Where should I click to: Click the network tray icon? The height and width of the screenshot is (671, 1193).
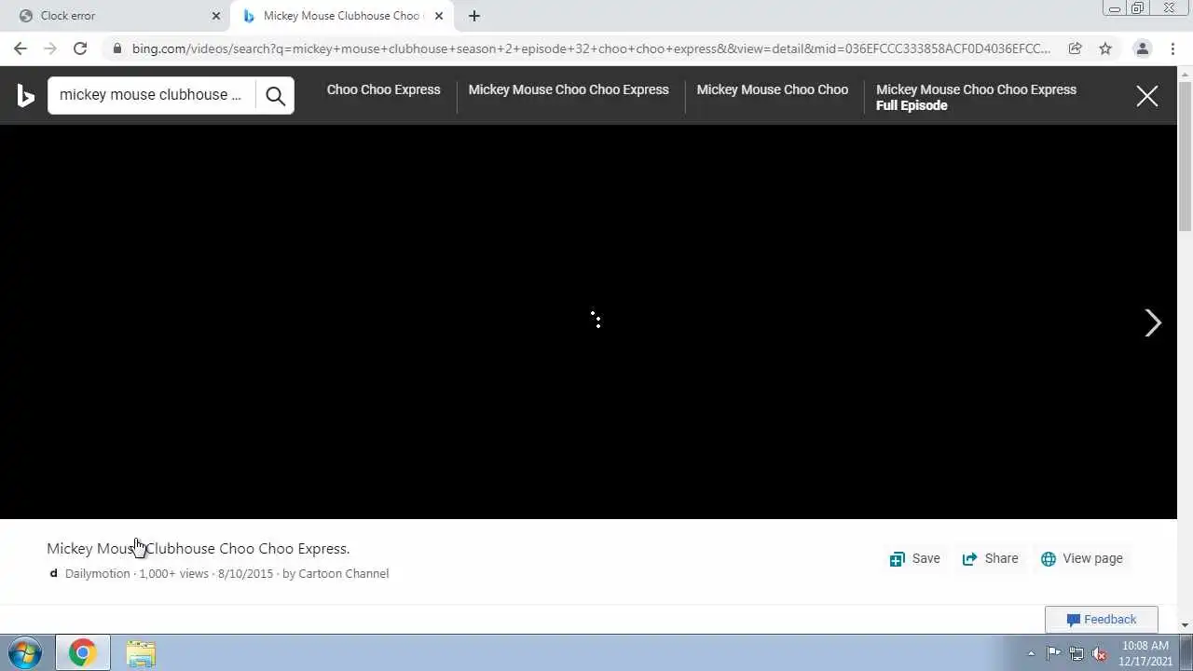point(1076,653)
